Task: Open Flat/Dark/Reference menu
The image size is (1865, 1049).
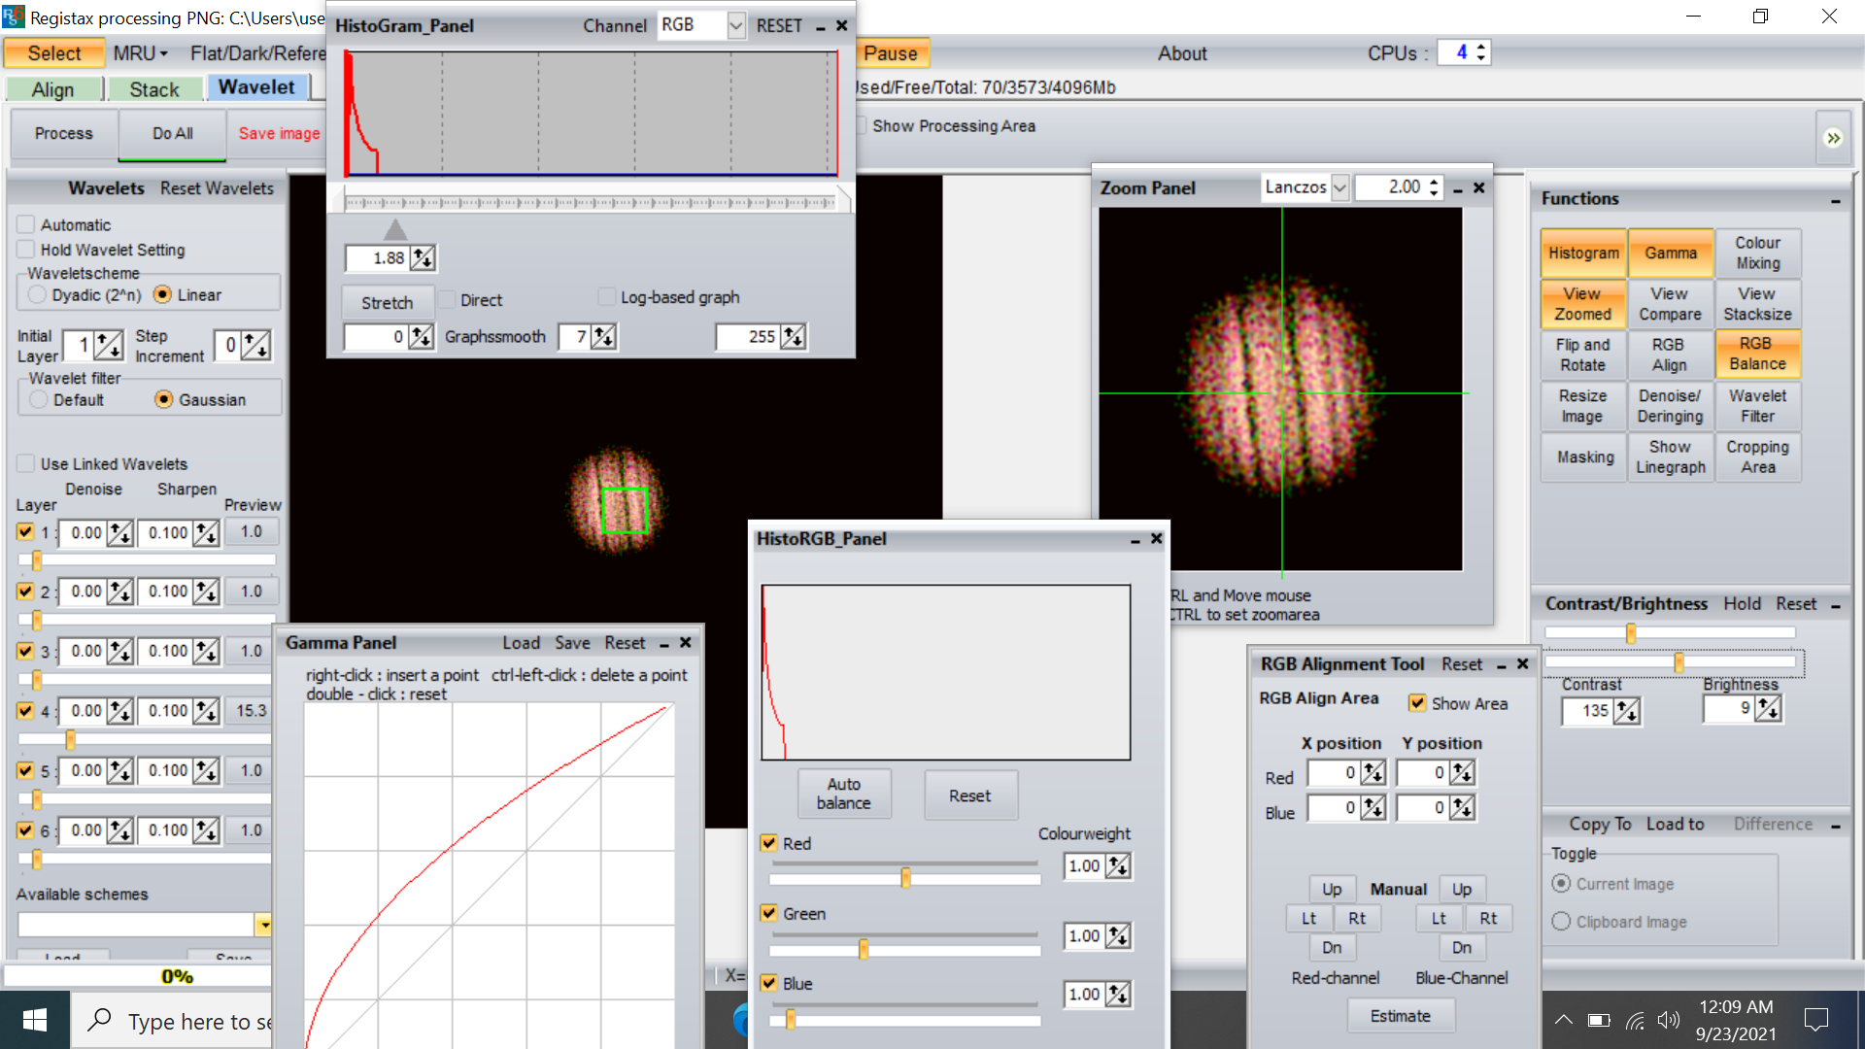Action: [257, 53]
